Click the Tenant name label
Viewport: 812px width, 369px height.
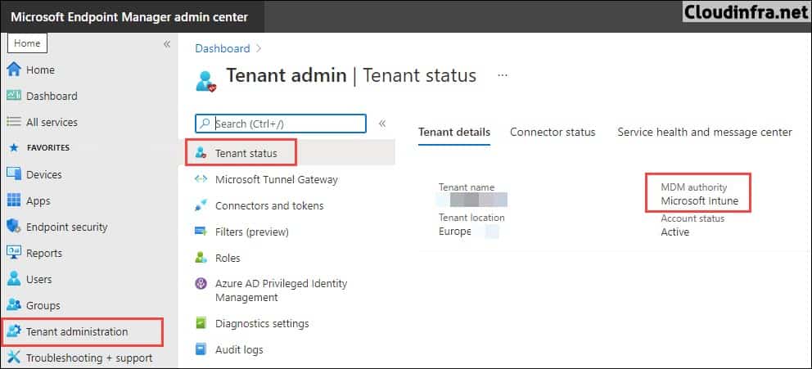(467, 187)
